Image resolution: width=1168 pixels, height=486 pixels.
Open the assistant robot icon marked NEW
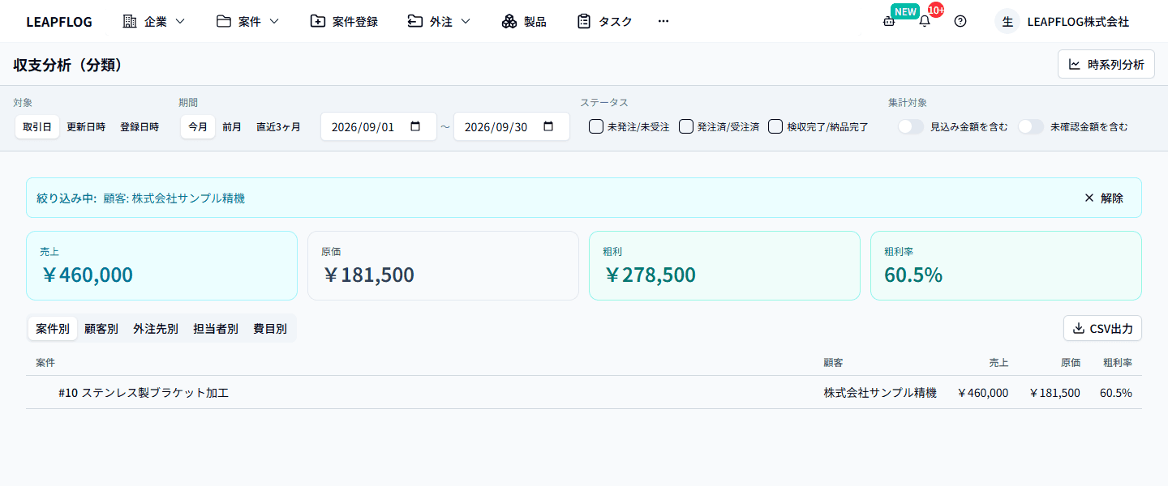coord(889,22)
